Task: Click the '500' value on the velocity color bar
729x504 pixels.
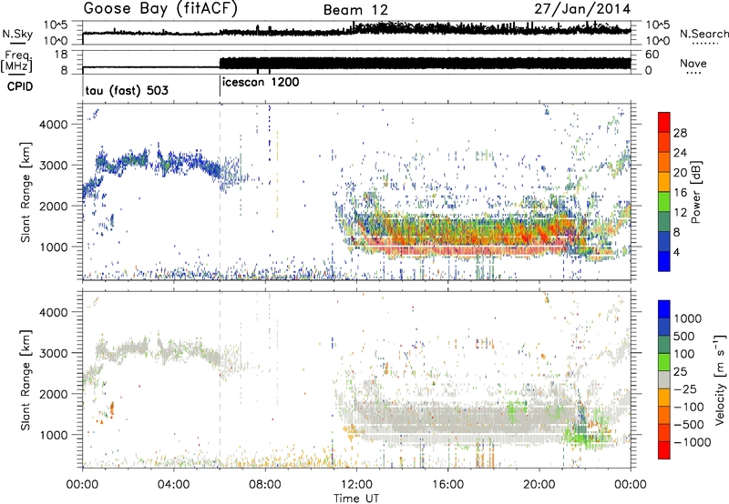Action: click(684, 336)
